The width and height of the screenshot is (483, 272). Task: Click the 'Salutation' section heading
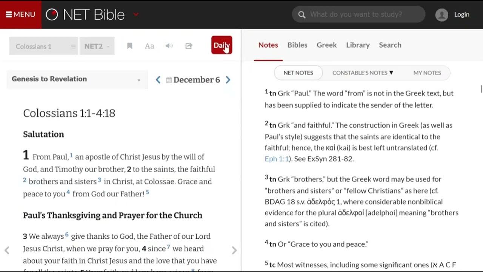pos(43,134)
